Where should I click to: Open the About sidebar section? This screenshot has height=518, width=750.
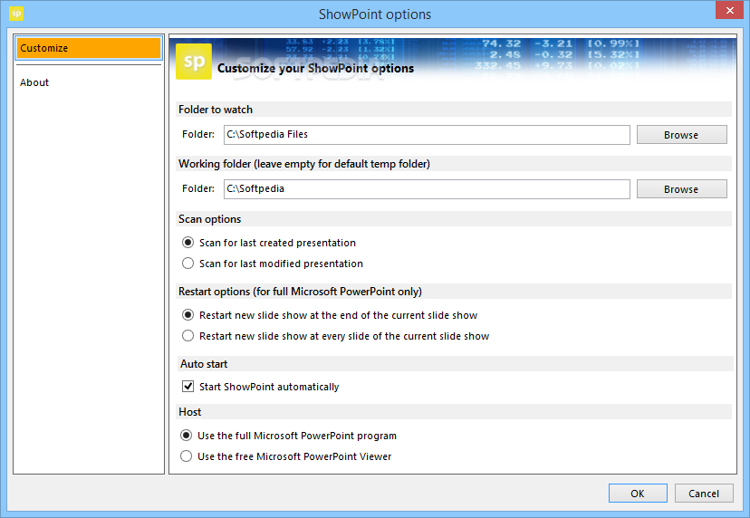click(34, 82)
